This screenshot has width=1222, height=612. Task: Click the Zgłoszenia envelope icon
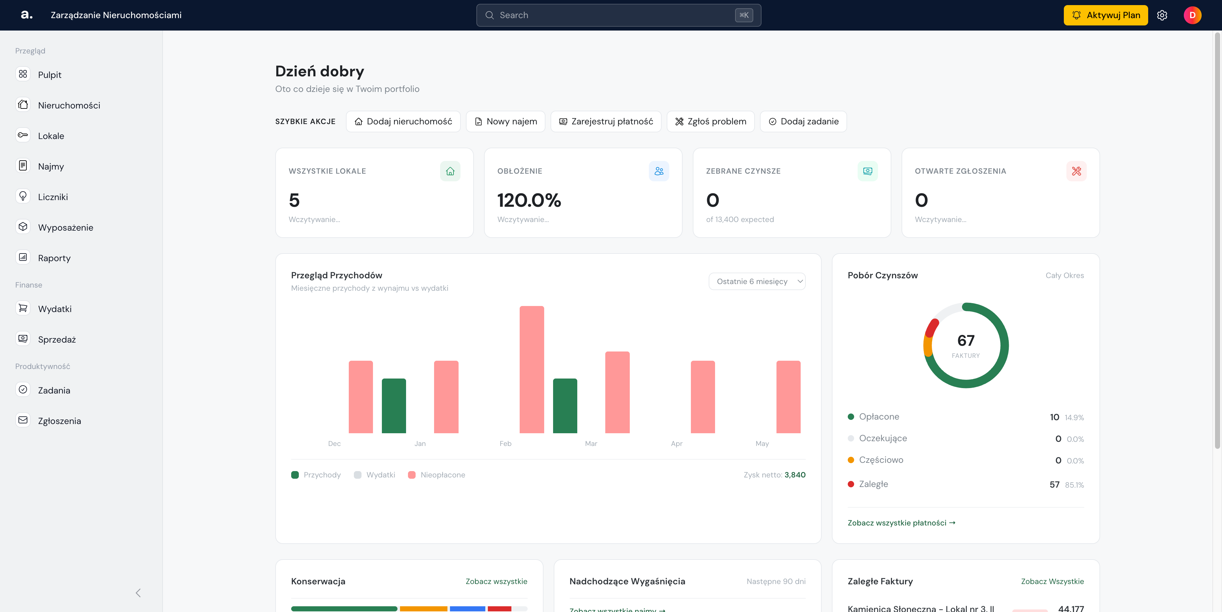[23, 420]
